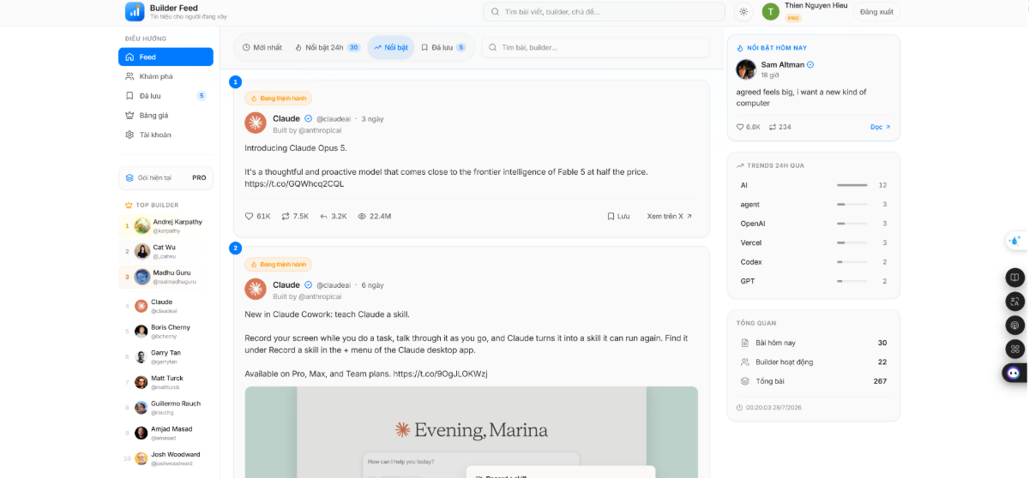The width and height of the screenshot is (1029, 478).
Task: Open Khám phá in the sidebar
Action: coord(165,76)
